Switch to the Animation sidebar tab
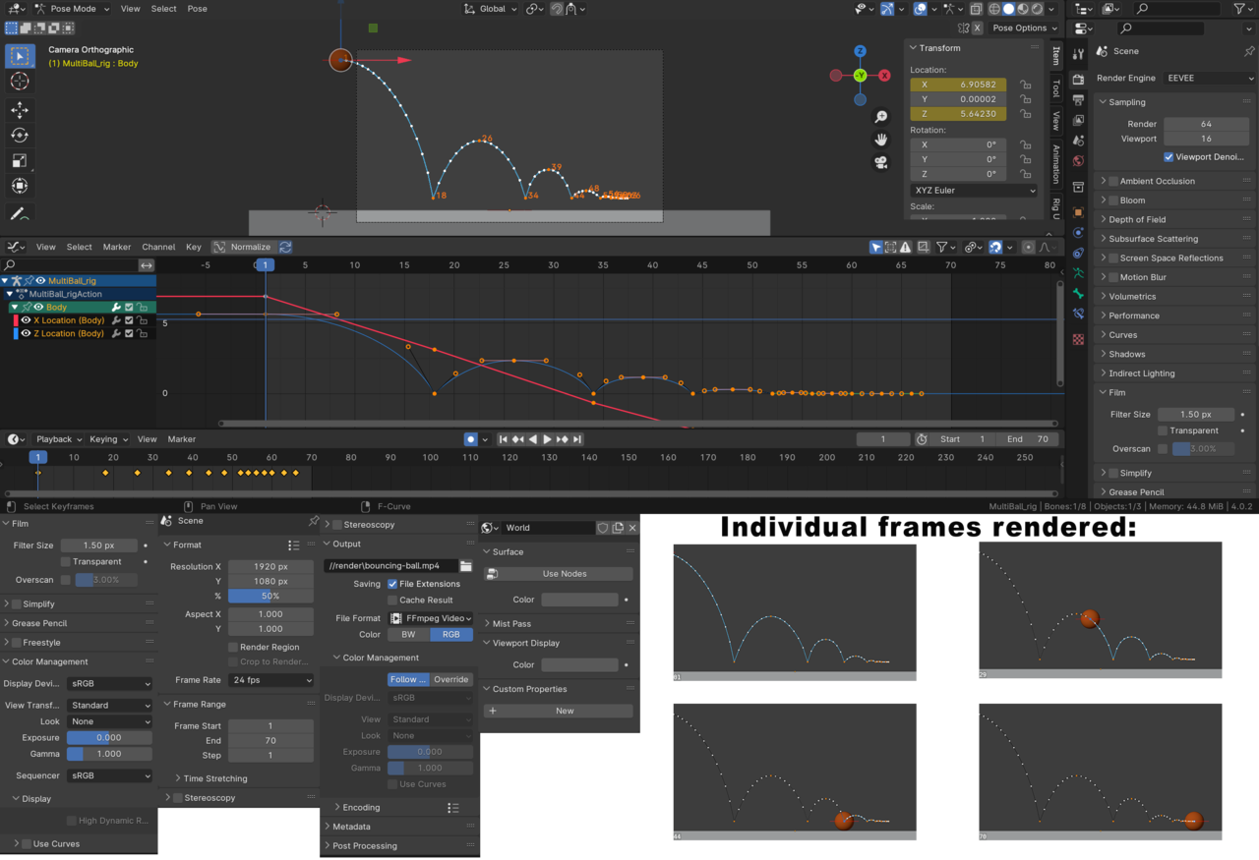This screenshot has width=1259, height=860. point(1055,163)
